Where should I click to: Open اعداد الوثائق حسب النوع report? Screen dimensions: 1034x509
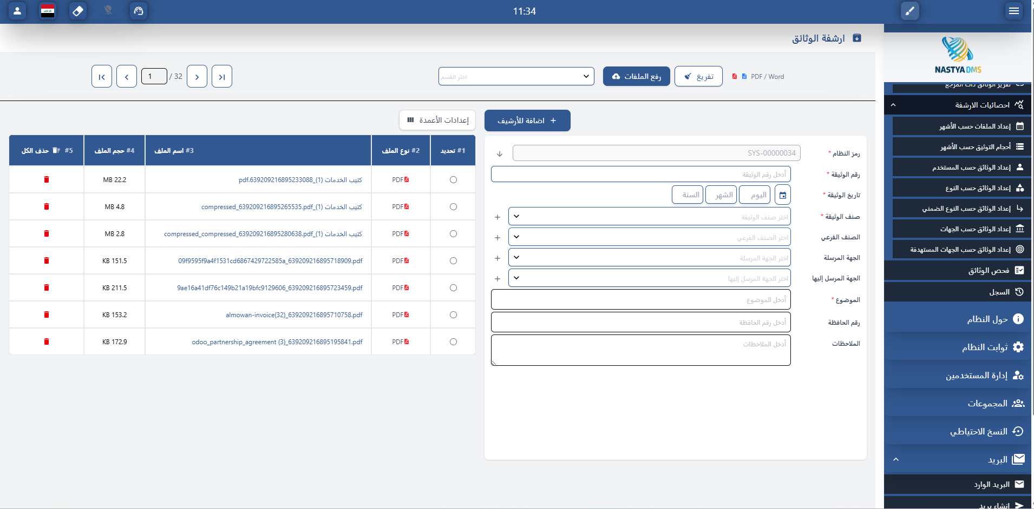point(962,187)
